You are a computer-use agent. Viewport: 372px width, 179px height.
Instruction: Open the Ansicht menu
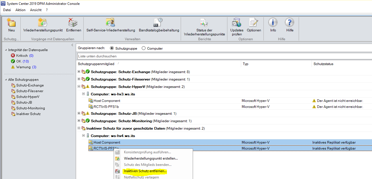click(36, 10)
